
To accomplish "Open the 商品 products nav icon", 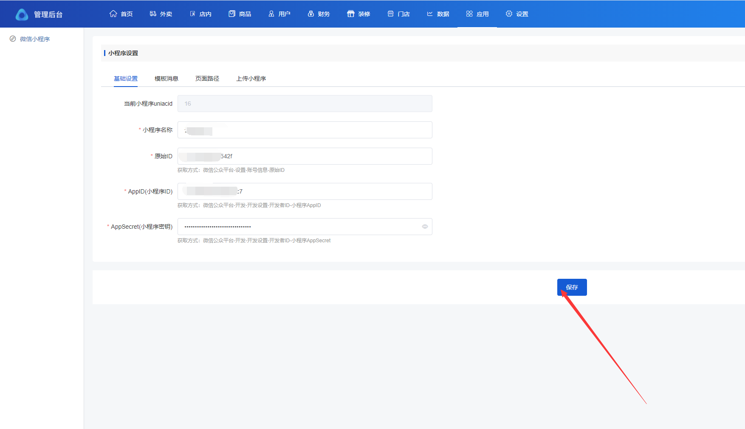I will tap(232, 14).
